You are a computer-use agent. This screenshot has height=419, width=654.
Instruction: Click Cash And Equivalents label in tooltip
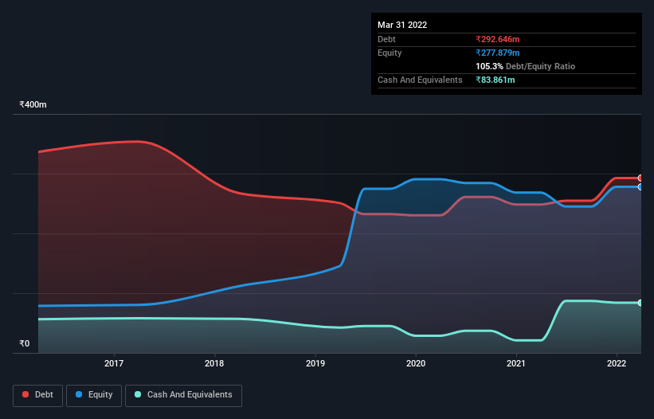click(x=420, y=80)
